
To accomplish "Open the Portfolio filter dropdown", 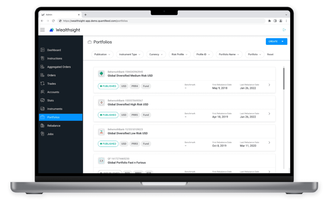I will tap(255, 54).
